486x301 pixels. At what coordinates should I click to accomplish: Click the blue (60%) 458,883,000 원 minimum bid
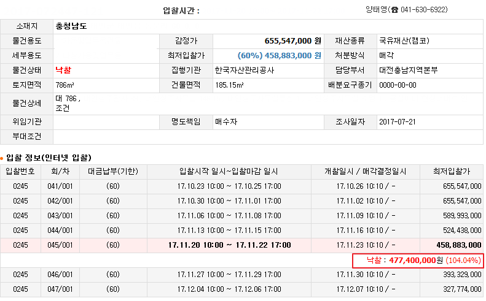click(x=280, y=56)
